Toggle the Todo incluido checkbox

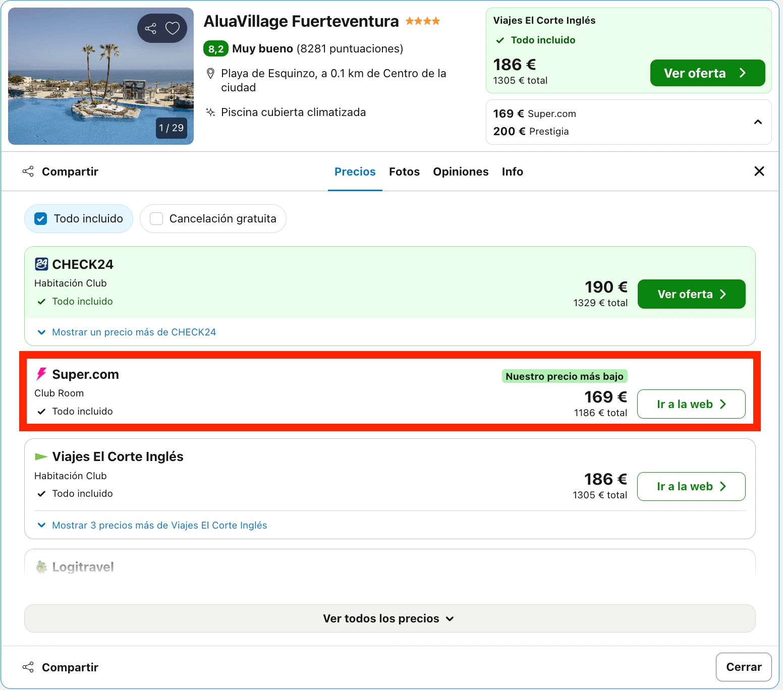pyautogui.click(x=40, y=218)
